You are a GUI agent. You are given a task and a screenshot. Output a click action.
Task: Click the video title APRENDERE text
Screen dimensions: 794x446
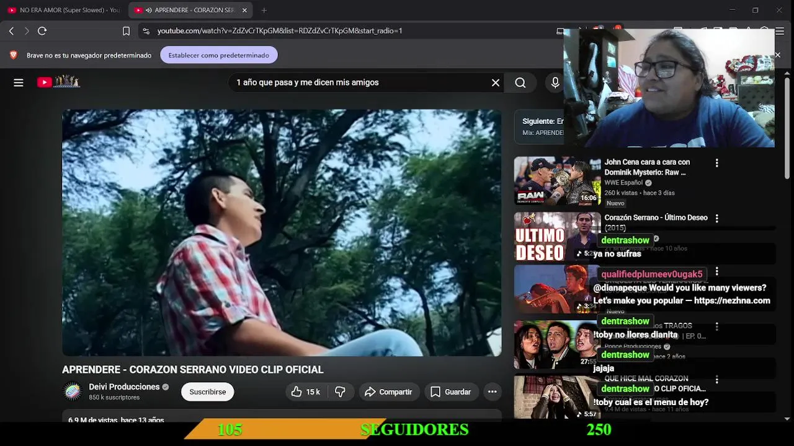192,369
